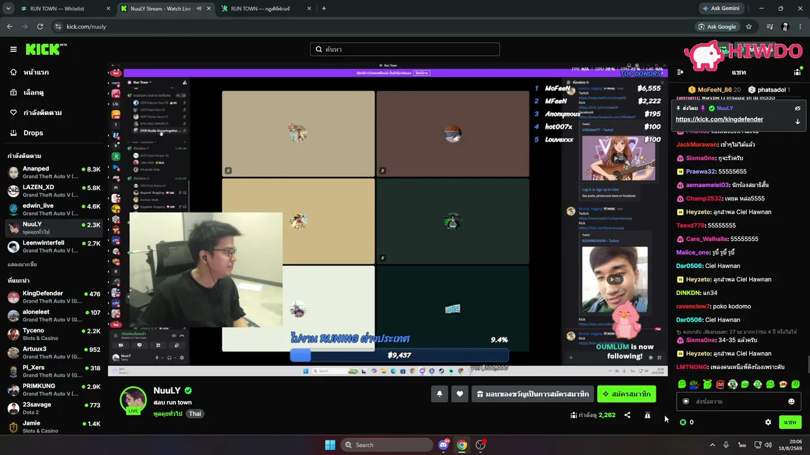This screenshot has width=810, height=455.
Task: Open edwin_live channel in sidebar
Action: coord(54,209)
